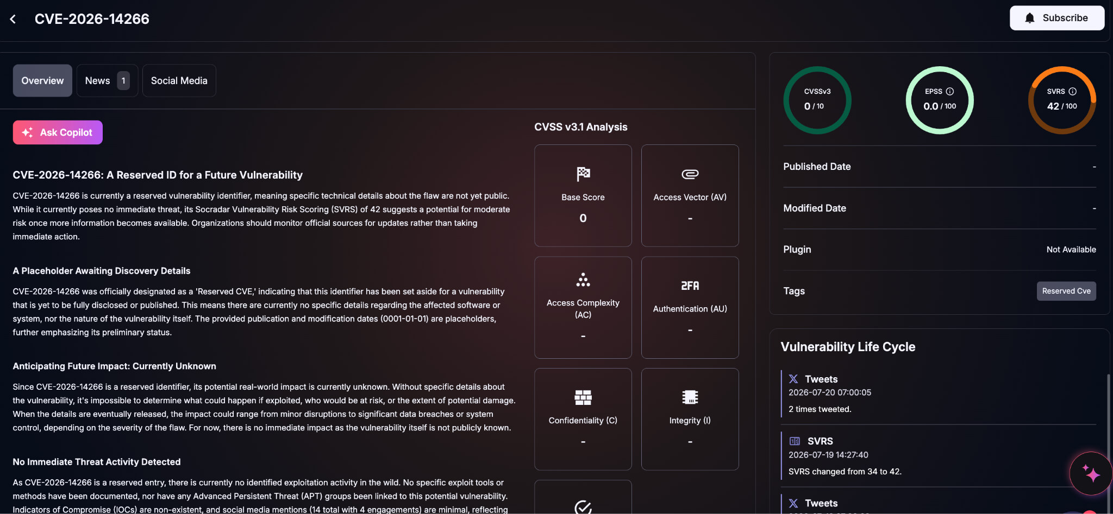Image resolution: width=1113 pixels, height=514 pixels.
Task: Click the "2 times tweeted." text
Action: click(x=820, y=409)
